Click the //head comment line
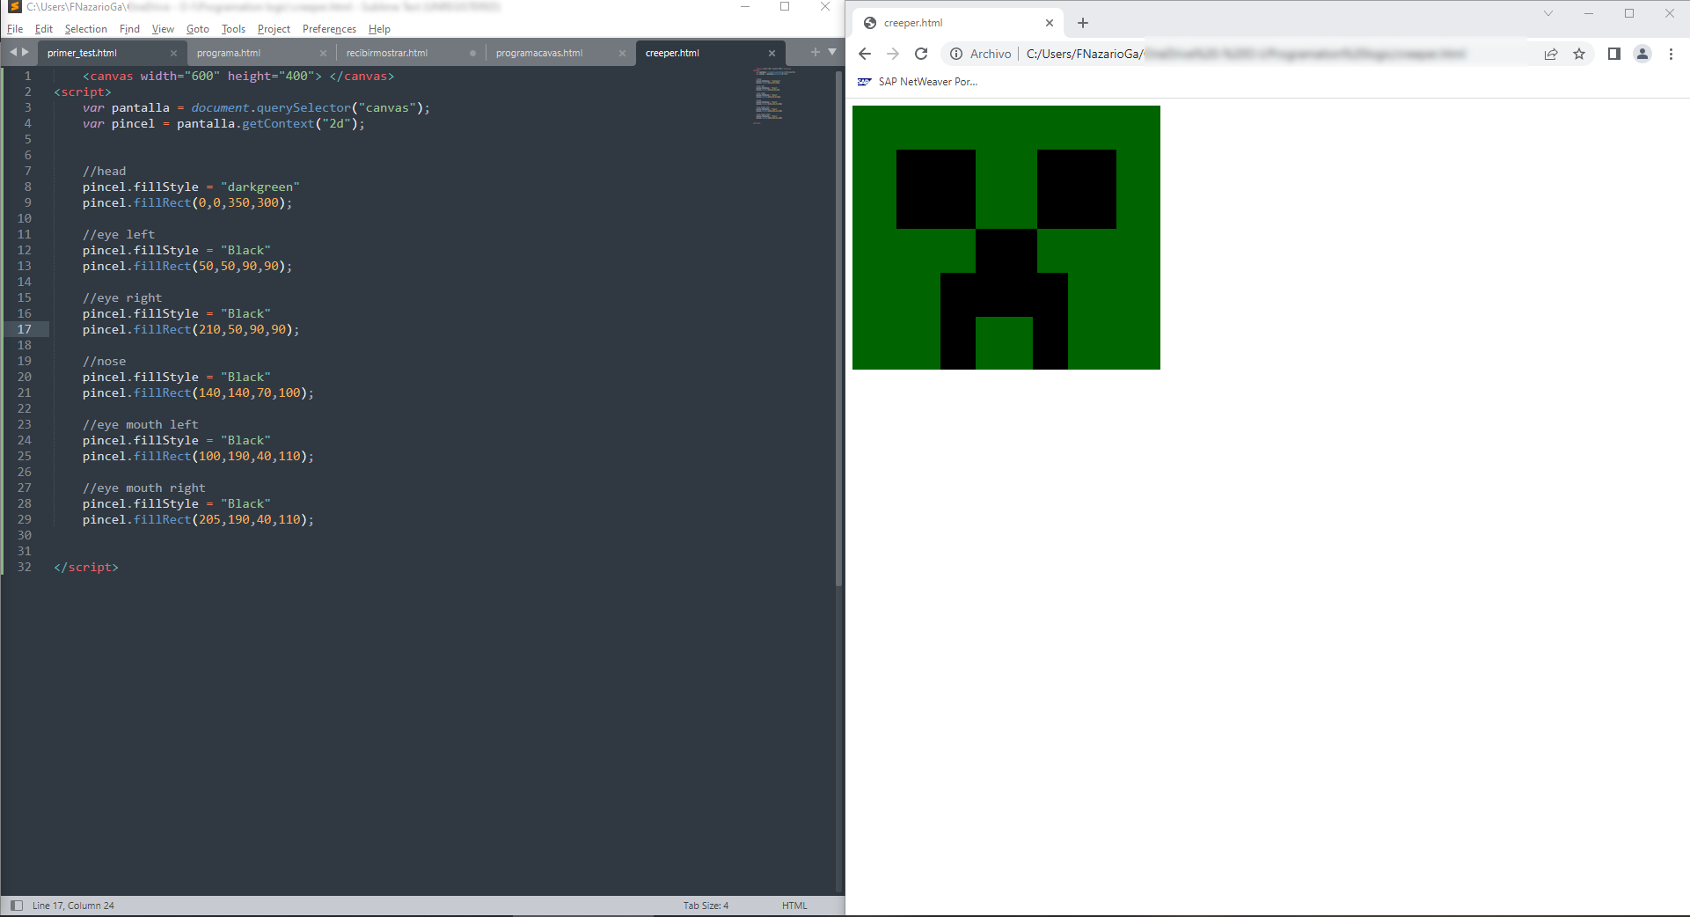The image size is (1690, 917). 104,171
